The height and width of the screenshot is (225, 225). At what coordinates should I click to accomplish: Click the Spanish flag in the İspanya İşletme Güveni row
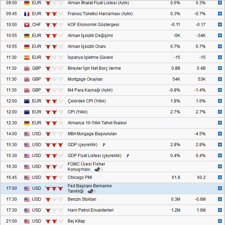[27, 57]
